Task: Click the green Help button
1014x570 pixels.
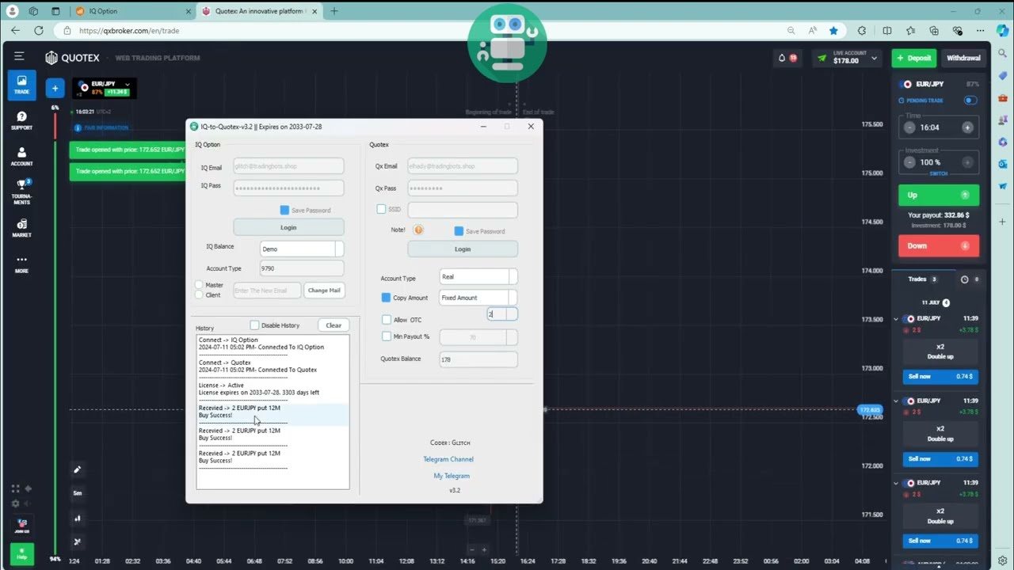Action: (x=21, y=553)
